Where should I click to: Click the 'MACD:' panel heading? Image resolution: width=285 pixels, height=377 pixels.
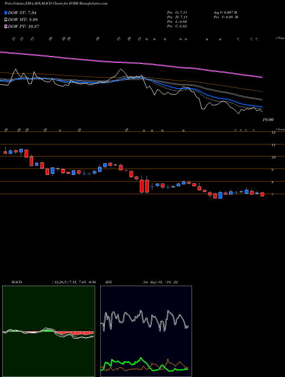(17, 282)
